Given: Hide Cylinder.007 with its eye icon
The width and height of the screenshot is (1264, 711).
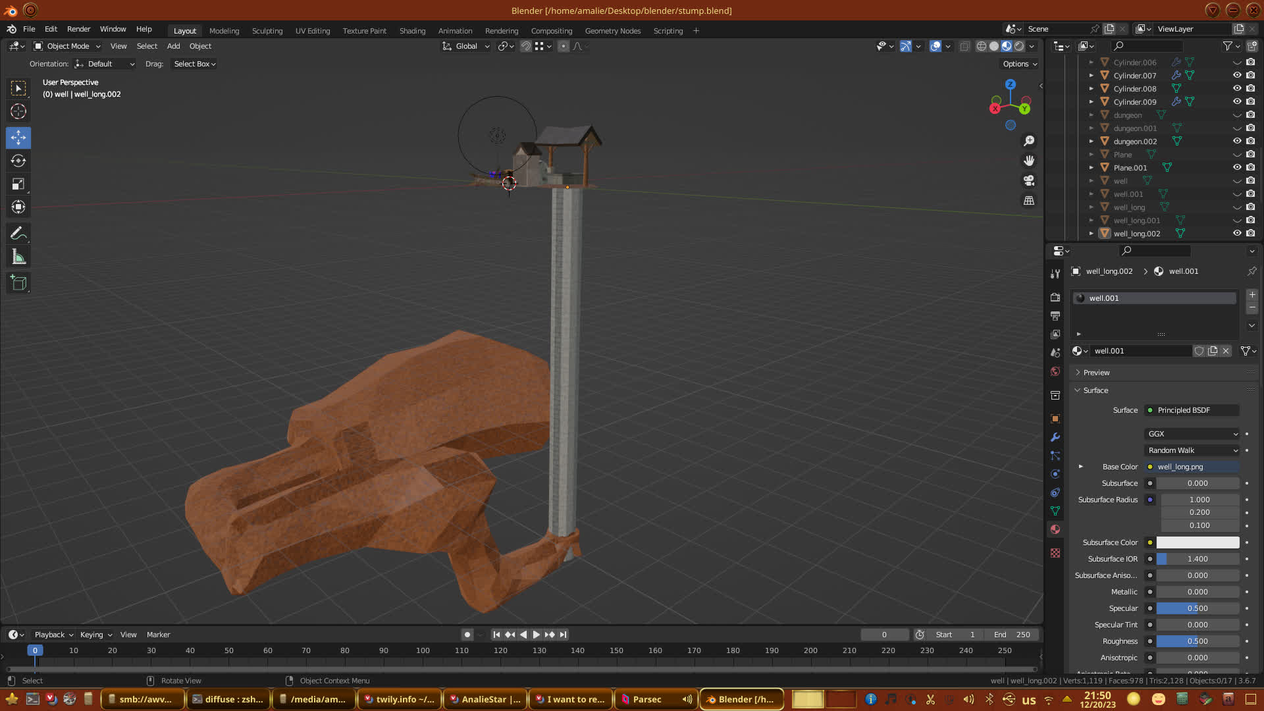Looking at the screenshot, I should (1237, 75).
